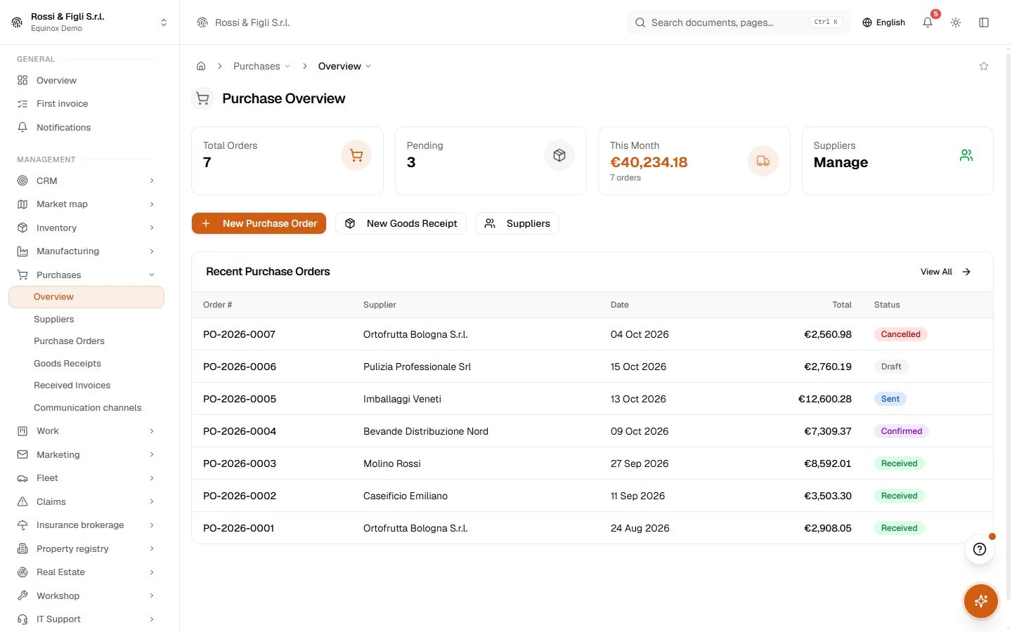Click View All recent purchase orders
The image size is (1012, 632).
946,272
